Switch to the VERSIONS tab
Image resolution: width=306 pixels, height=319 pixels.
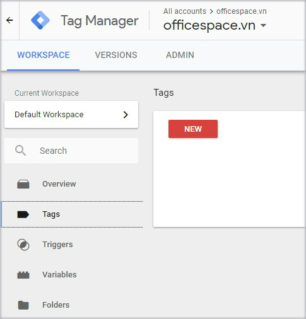coord(116,55)
